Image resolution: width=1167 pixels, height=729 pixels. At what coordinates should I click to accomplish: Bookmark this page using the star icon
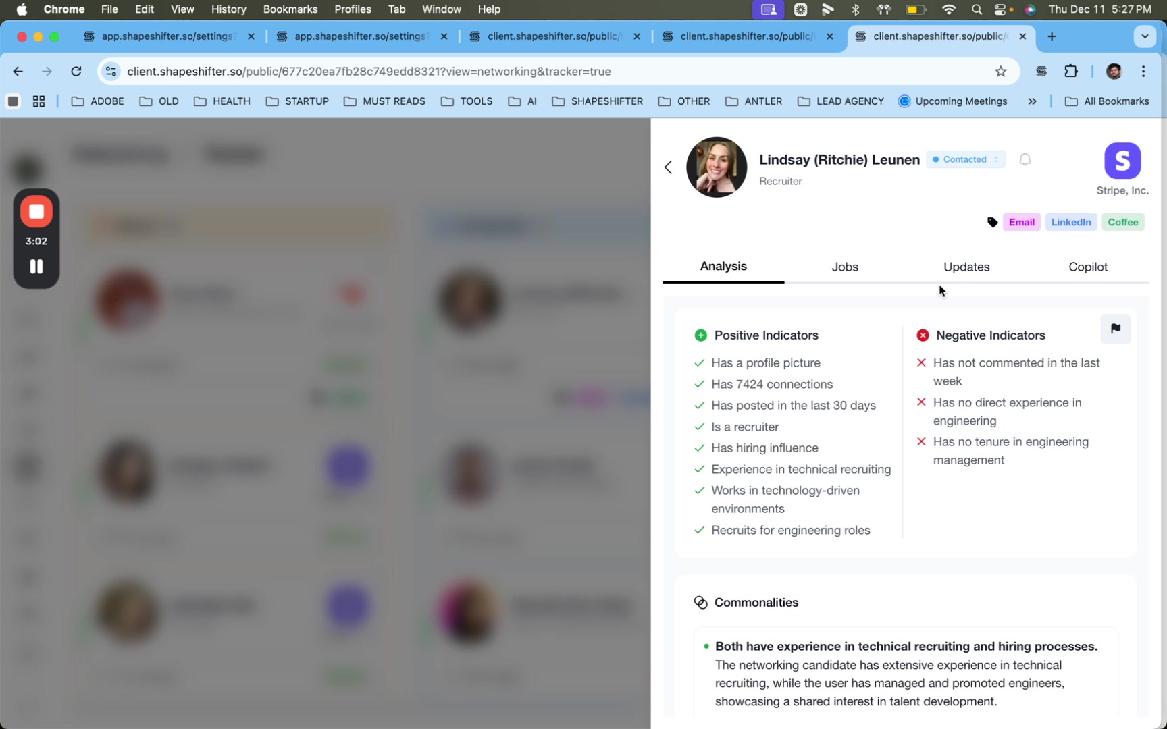tap(1001, 71)
